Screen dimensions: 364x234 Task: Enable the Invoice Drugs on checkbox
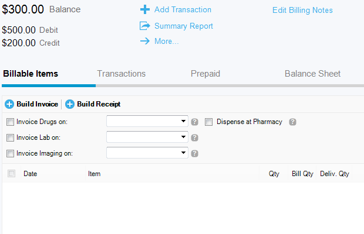pyautogui.click(x=10, y=122)
